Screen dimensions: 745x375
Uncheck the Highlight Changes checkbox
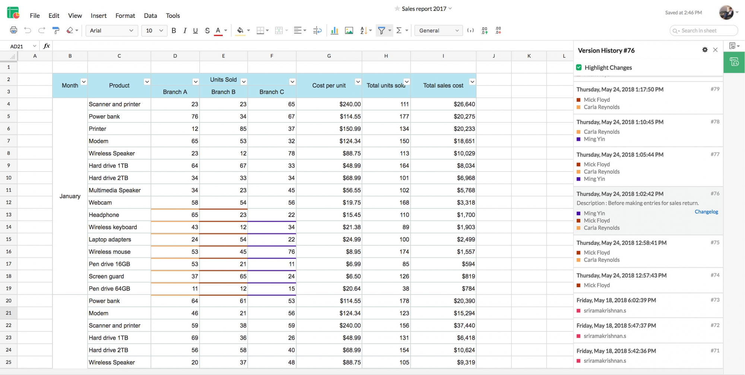click(579, 67)
